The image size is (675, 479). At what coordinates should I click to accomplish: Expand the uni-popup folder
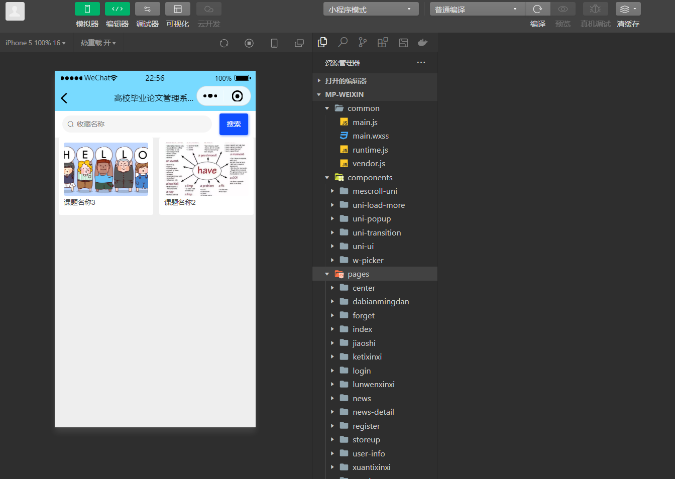coord(375,219)
